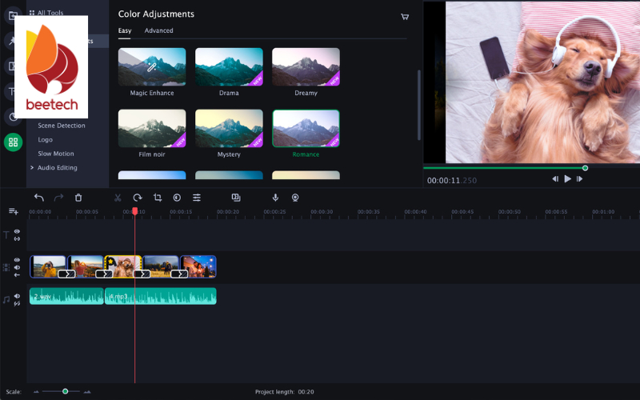Mute the audio track speaker icon

[x=17, y=296]
